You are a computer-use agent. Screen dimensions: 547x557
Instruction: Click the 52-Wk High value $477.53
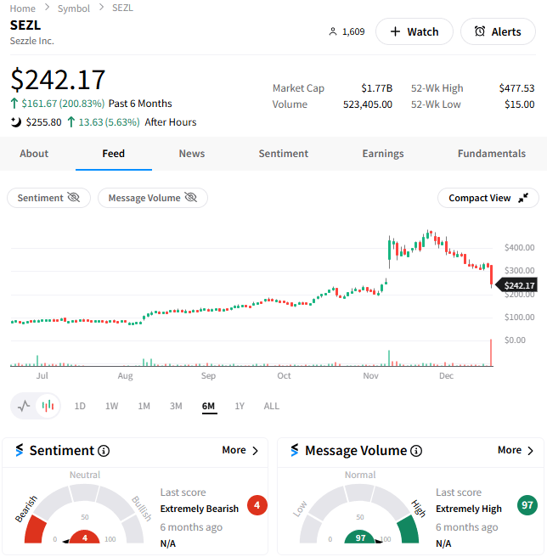(x=516, y=88)
